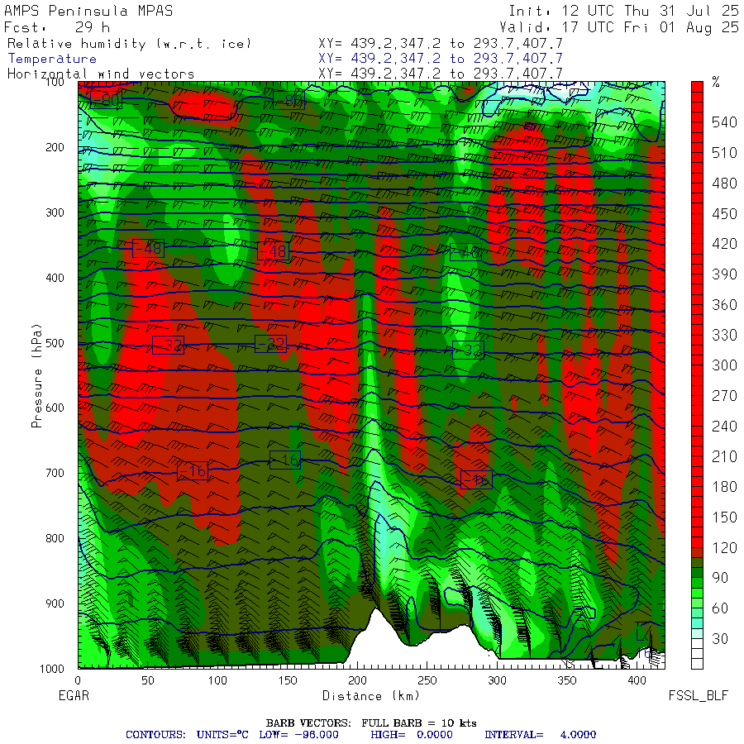744x744 pixels.
Task: Click the 30 label on the colorbar
Action: pos(720,639)
